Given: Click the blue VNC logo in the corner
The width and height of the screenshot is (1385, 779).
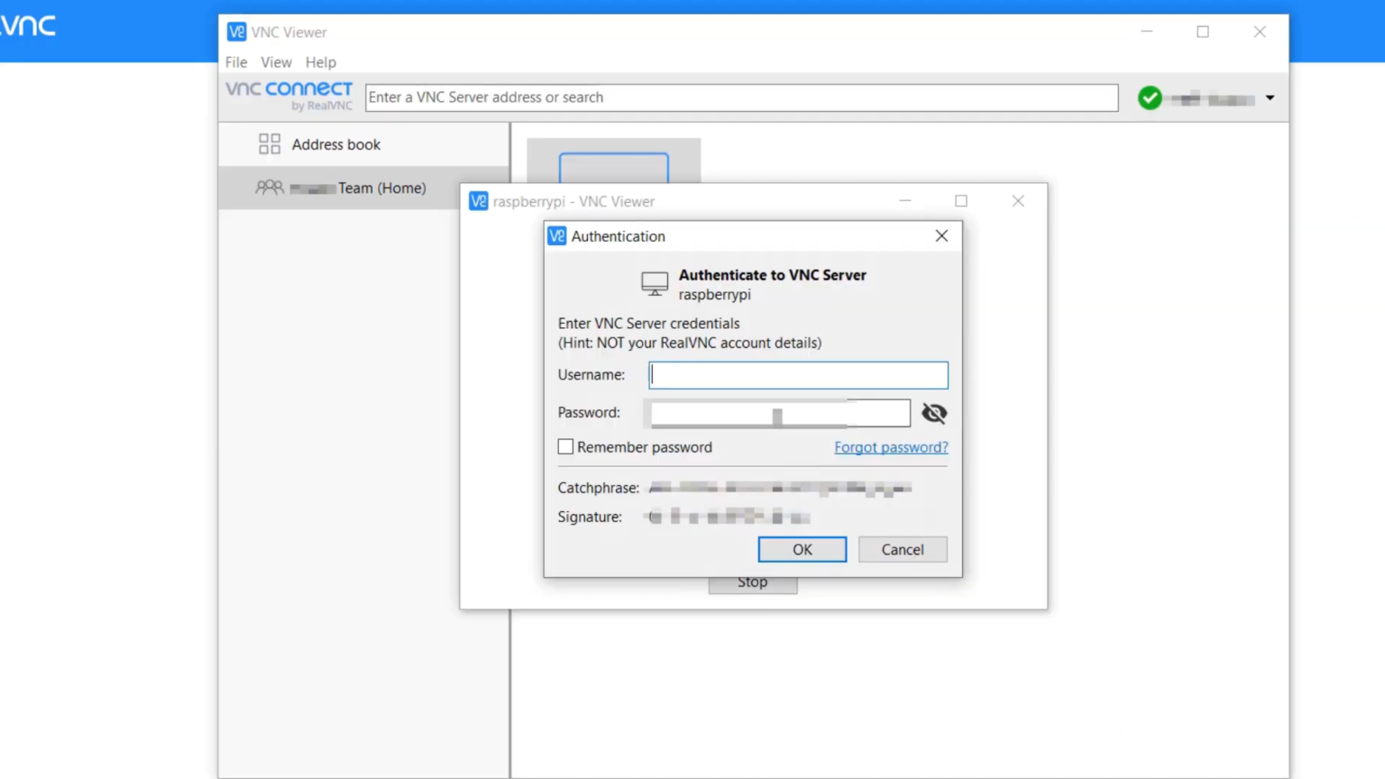Looking at the screenshot, I should coord(27,25).
